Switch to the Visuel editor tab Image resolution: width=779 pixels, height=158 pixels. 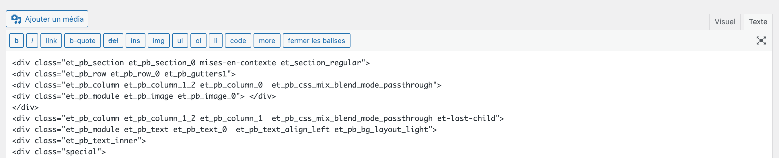(725, 22)
